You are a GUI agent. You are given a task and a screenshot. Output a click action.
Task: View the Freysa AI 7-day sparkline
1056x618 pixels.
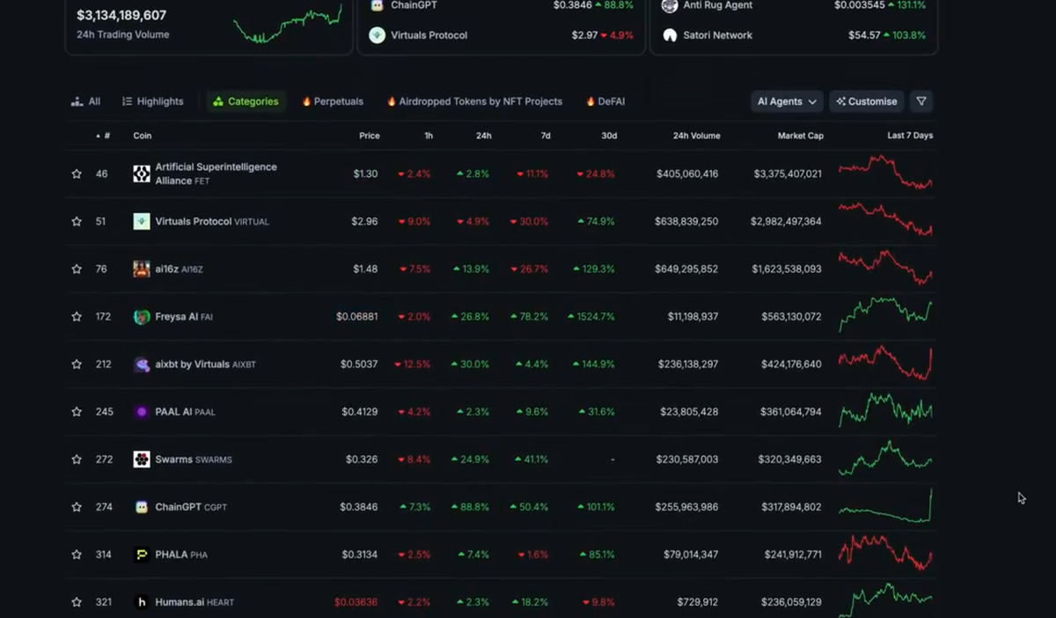(885, 315)
